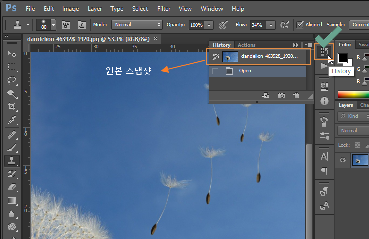The height and width of the screenshot is (239, 369).
Task: Select the Brush tool
Action: tap(11, 148)
